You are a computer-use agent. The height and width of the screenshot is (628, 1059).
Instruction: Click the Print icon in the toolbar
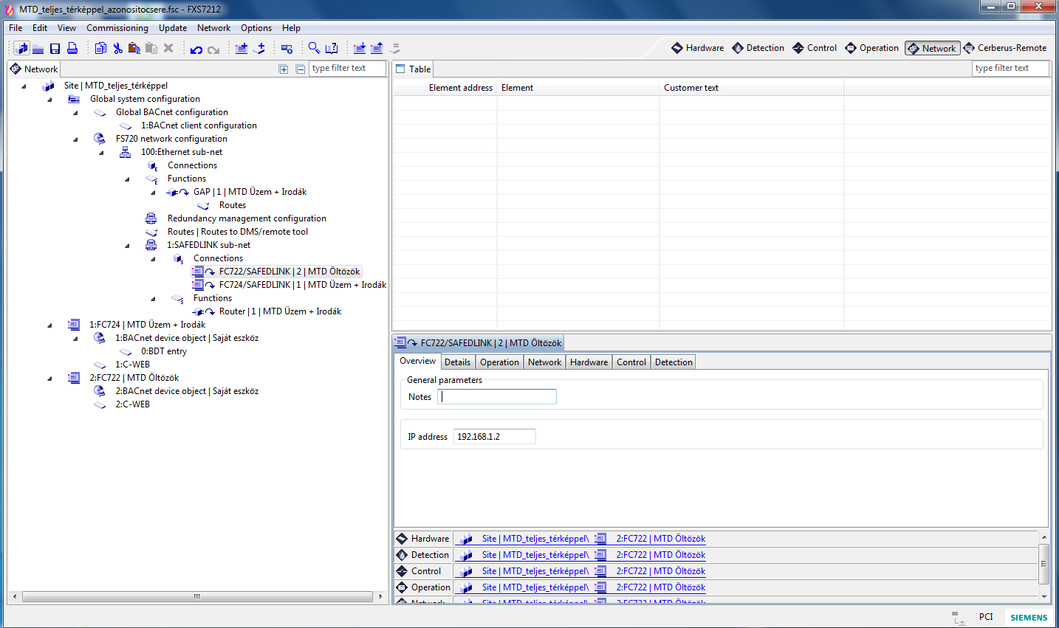point(72,49)
